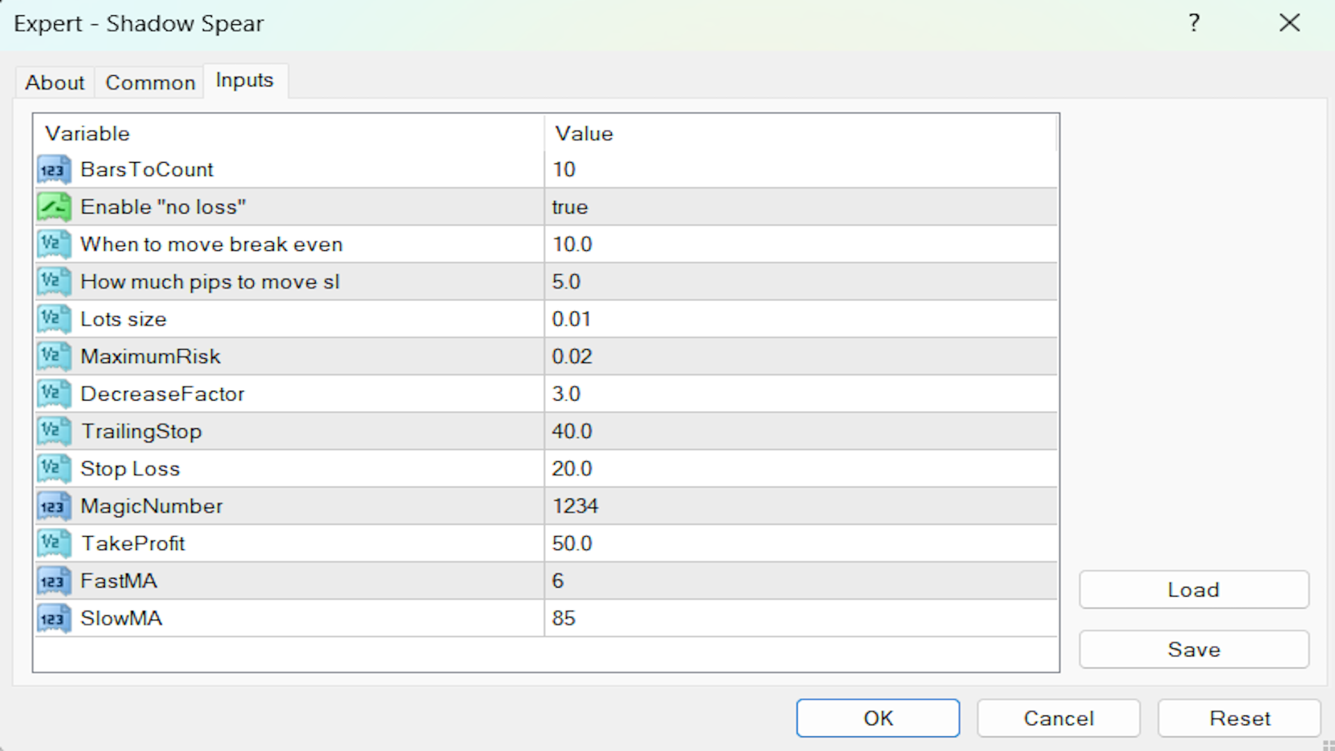
Task: Click the Save button
Action: click(1193, 649)
